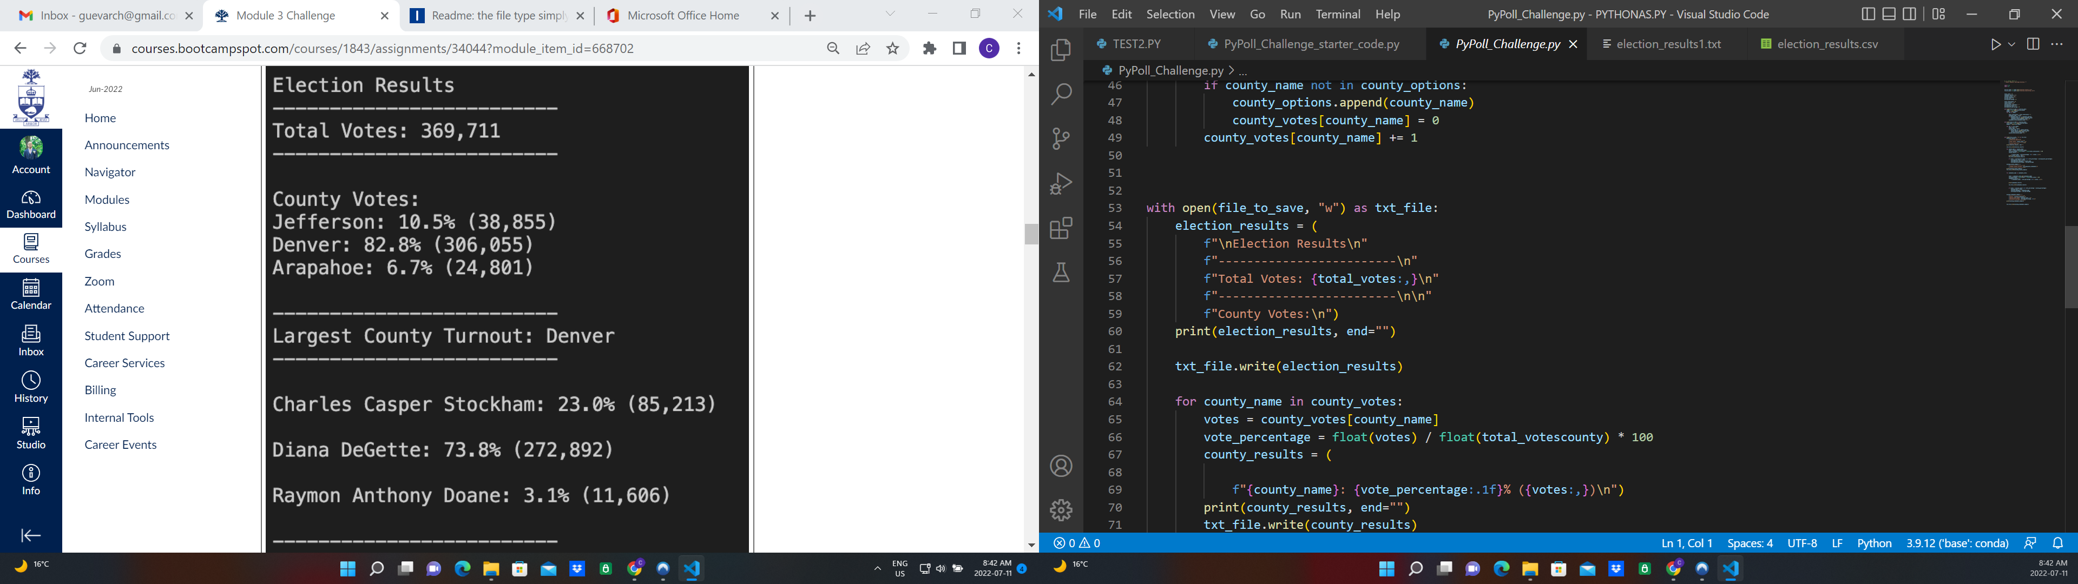Bookmark this page with the star icon
Image resolution: width=2078 pixels, height=584 pixels.
[x=893, y=49]
